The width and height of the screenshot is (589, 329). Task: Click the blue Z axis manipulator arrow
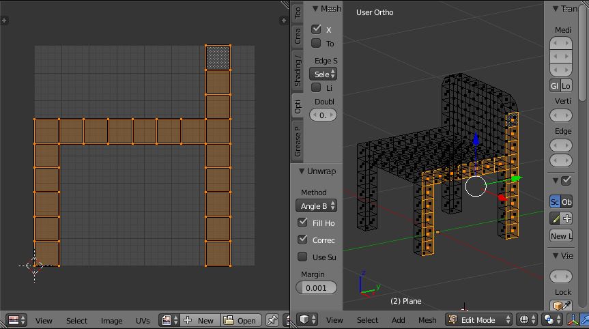476,139
